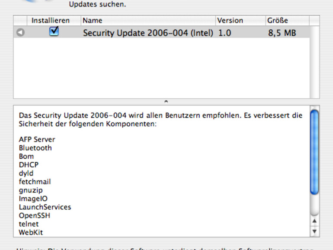Click ImageIO in the component list
Image resolution: width=333 pixels, height=250 pixels.
(33, 199)
